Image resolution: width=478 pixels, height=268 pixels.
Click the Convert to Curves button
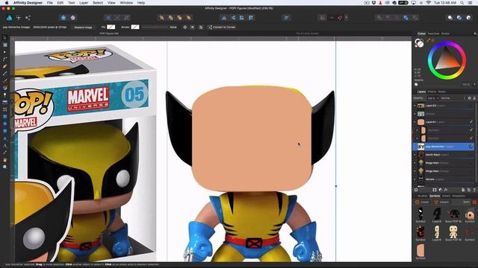click(x=222, y=27)
